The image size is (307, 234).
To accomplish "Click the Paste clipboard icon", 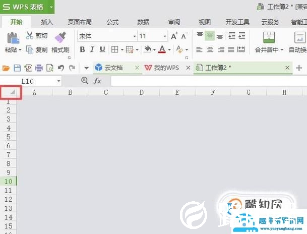I will point(13,38).
